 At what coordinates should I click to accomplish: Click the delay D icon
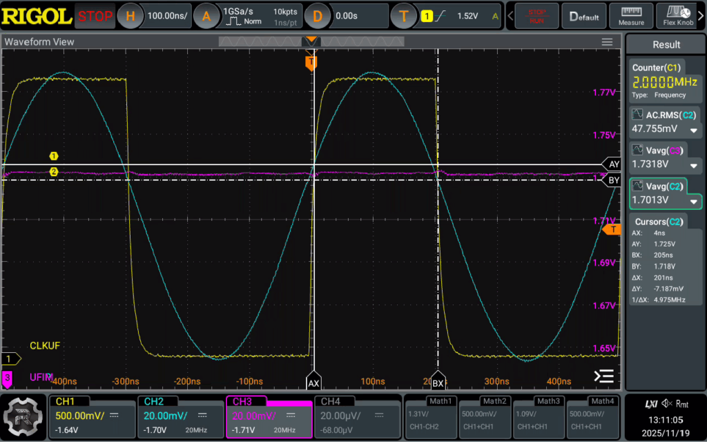coord(318,16)
